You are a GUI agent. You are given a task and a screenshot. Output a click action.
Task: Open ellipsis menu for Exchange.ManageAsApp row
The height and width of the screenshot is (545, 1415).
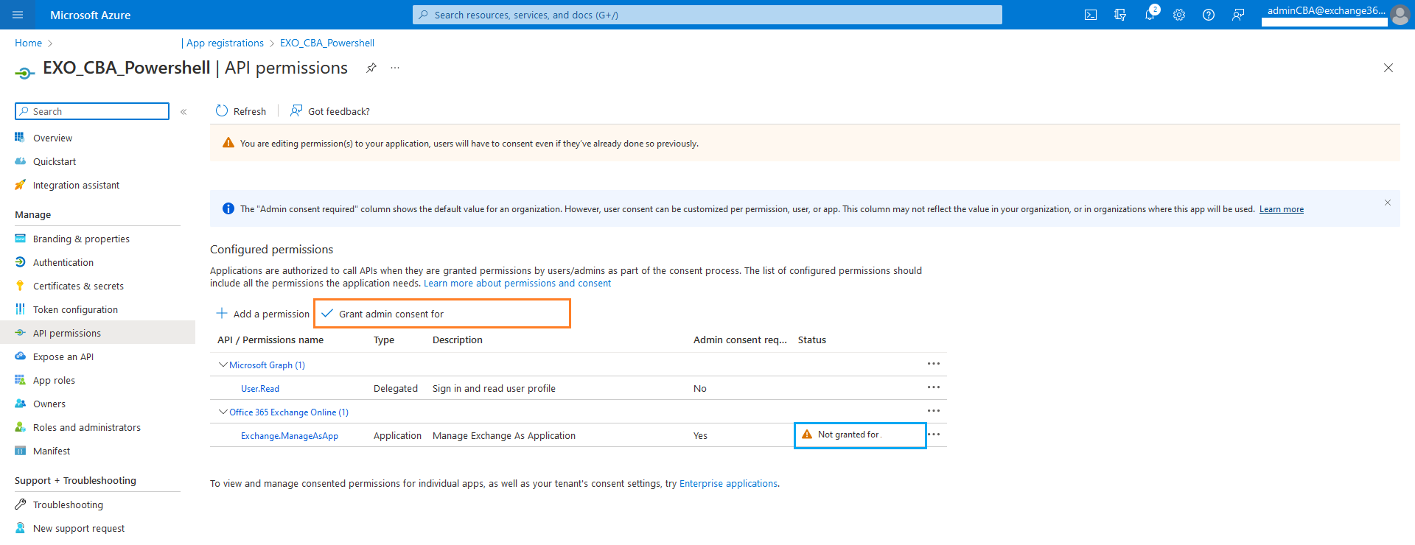coord(934,435)
